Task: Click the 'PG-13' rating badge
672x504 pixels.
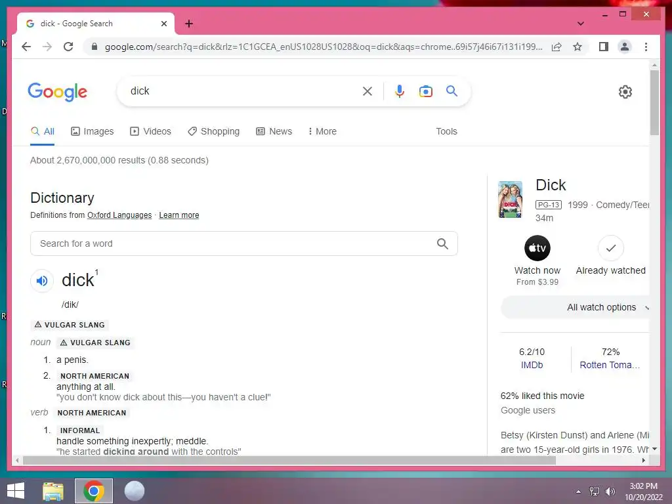Action: click(x=548, y=205)
